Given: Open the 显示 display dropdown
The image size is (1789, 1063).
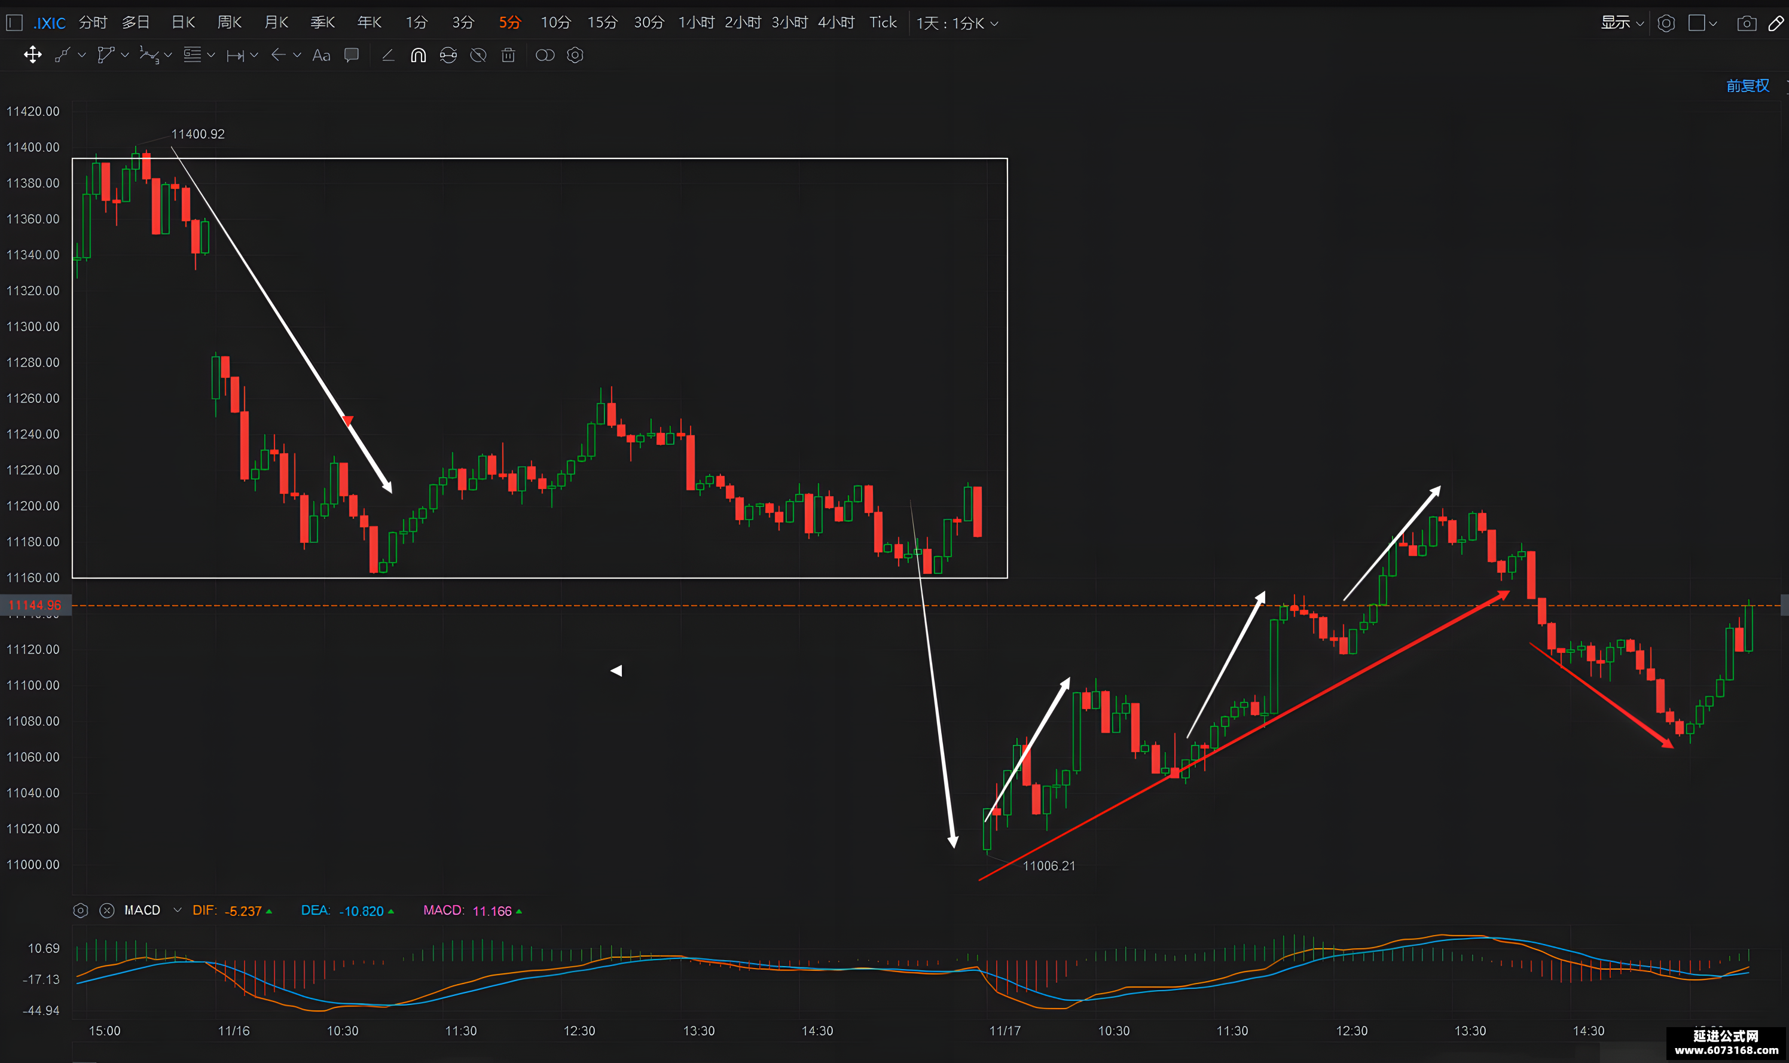Looking at the screenshot, I should click(1622, 23).
